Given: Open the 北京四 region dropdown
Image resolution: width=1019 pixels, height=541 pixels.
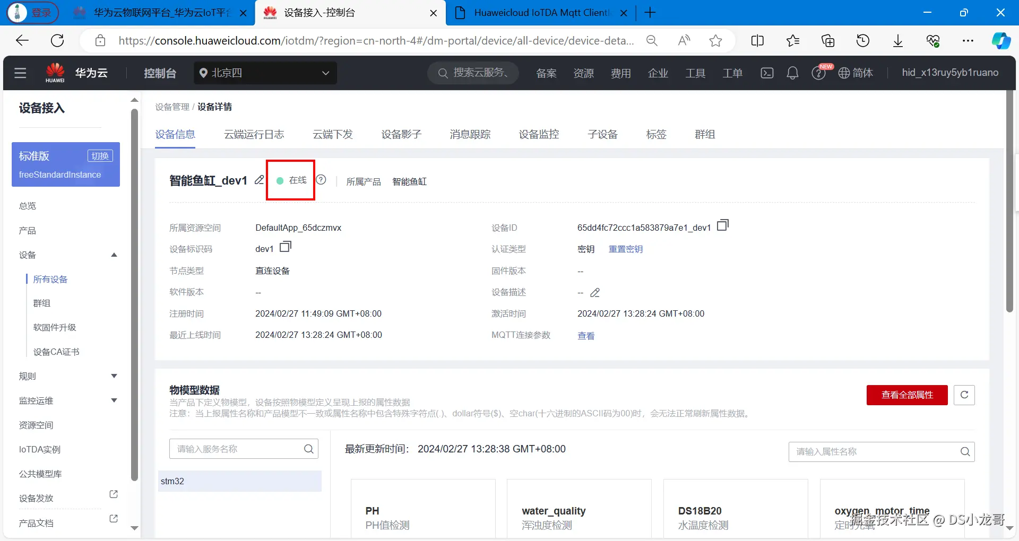Looking at the screenshot, I should [266, 73].
